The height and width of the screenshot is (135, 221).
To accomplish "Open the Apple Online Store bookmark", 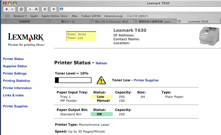I will point(55,16).
